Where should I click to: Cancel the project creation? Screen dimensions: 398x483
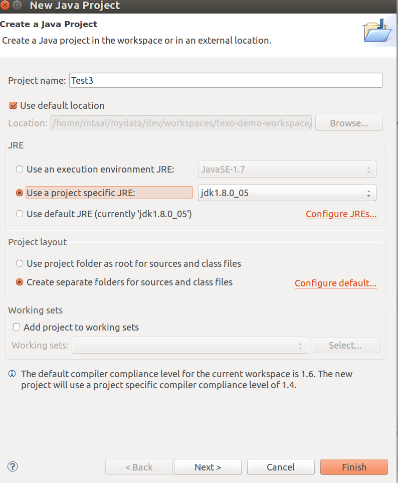click(x=281, y=467)
